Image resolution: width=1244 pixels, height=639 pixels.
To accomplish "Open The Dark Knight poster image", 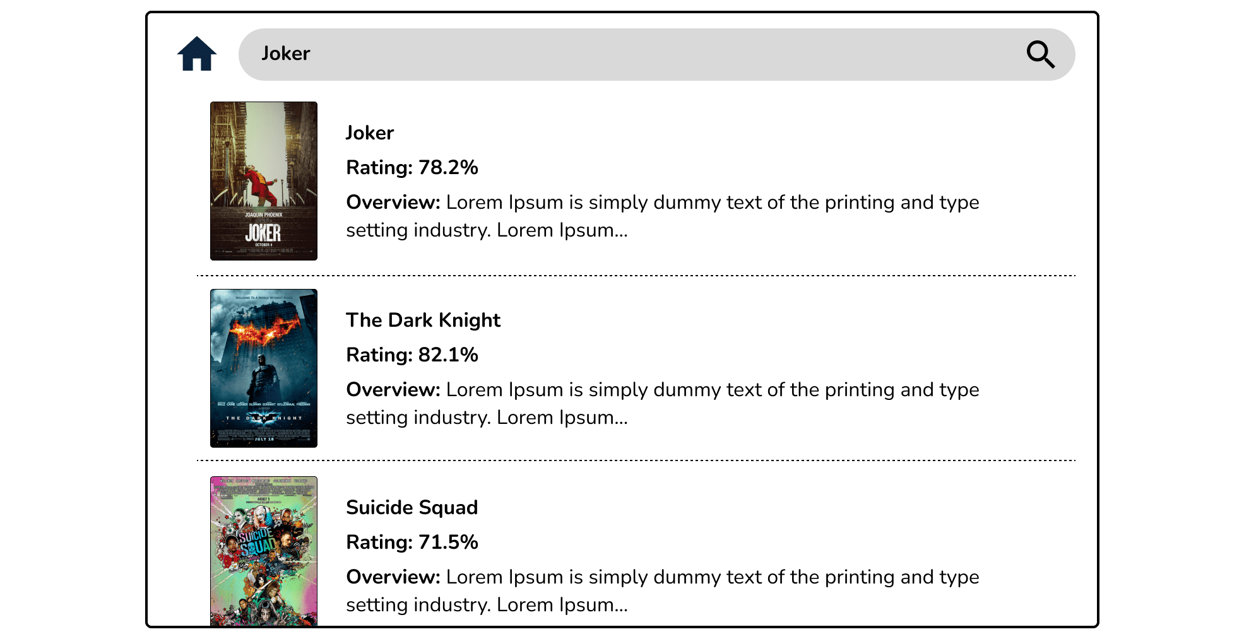I will pyautogui.click(x=264, y=368).
